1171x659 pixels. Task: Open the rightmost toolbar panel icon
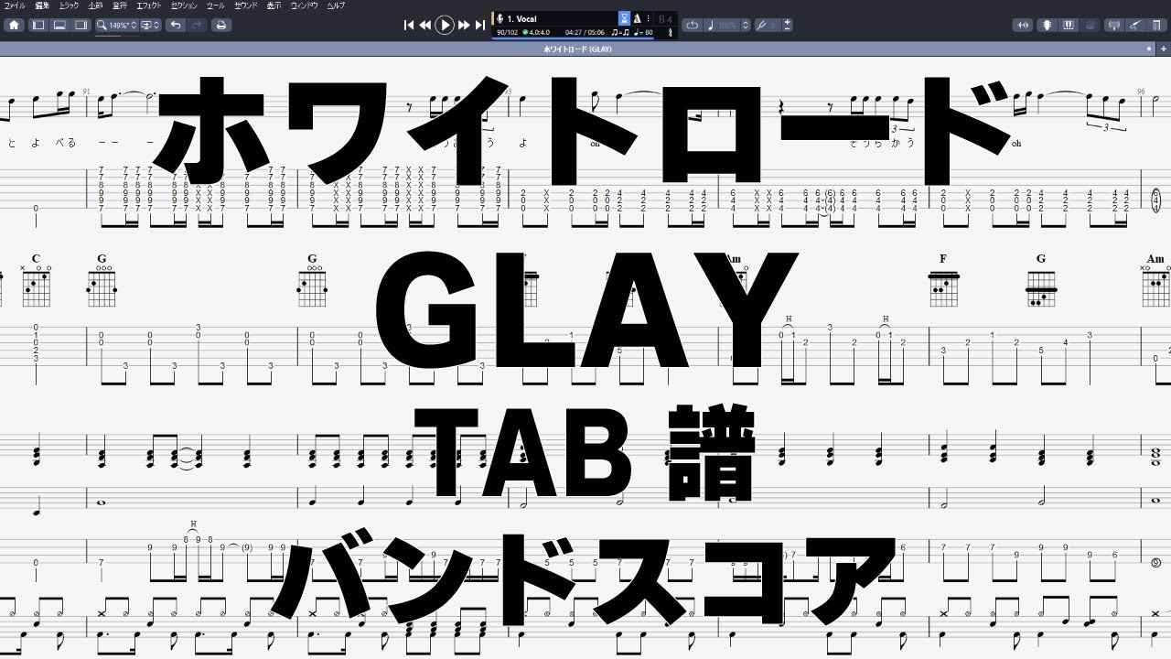(x=1155, y=25)
